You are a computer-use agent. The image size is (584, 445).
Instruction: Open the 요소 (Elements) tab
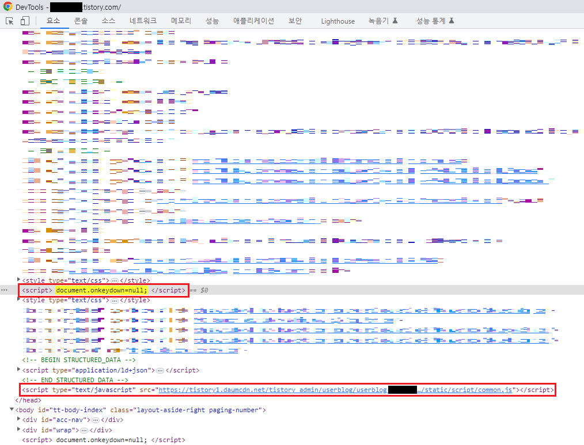(x=53, y=21)
